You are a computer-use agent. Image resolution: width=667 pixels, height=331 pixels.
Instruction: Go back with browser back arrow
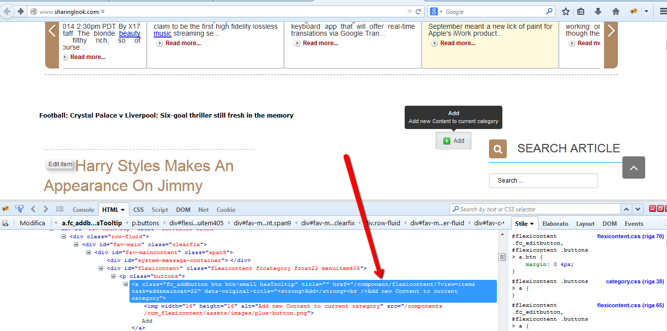pyautogui.click(x=7, y=11)
